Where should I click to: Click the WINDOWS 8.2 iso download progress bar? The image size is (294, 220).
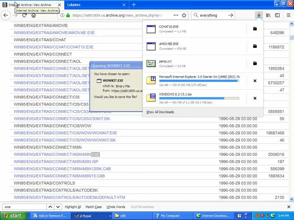click(x=199, y=98)
